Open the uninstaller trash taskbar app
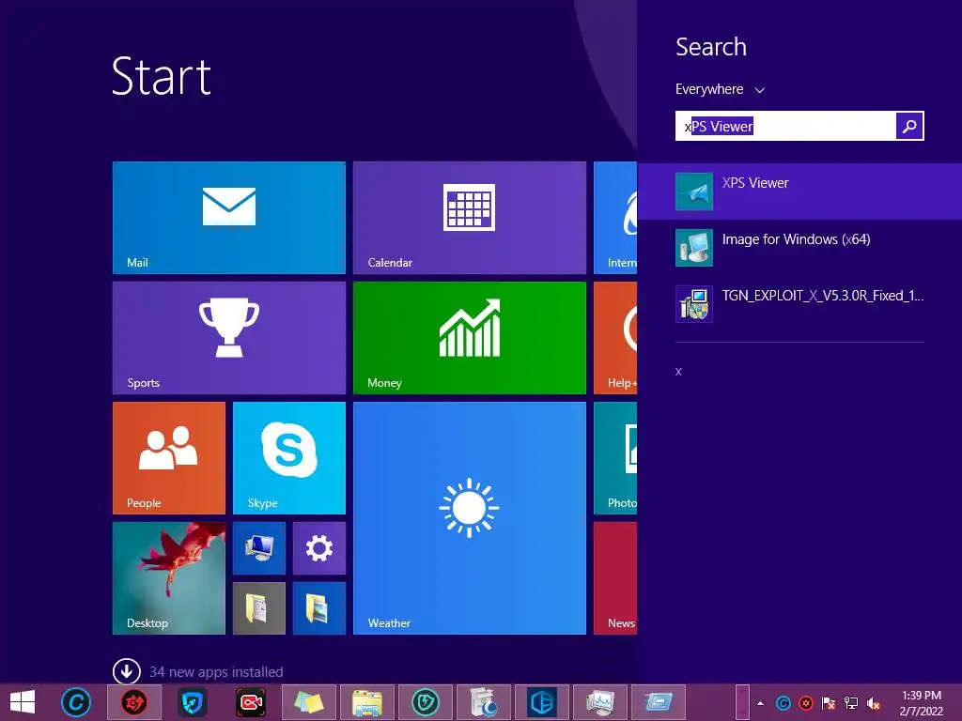Viewport: 962px width, 721px height. [484, 702]
